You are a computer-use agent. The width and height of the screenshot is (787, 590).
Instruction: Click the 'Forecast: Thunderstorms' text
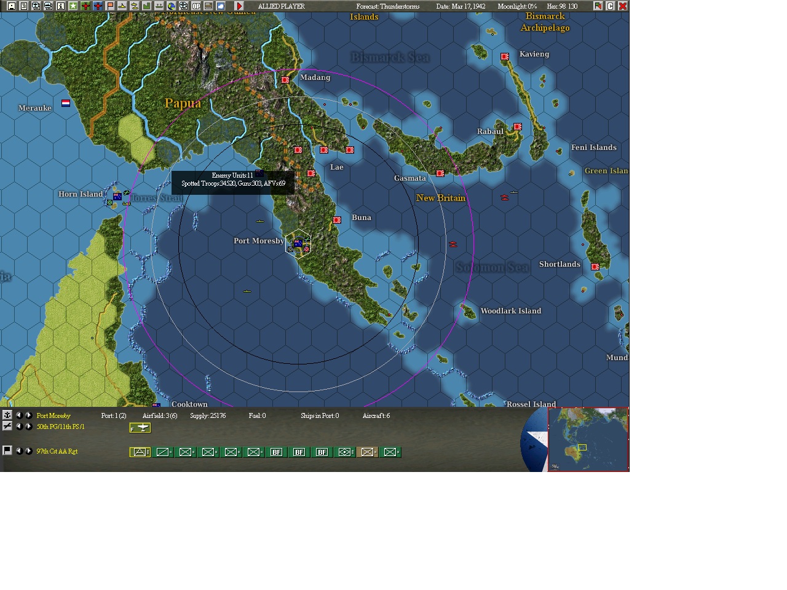tap(388, 7)
